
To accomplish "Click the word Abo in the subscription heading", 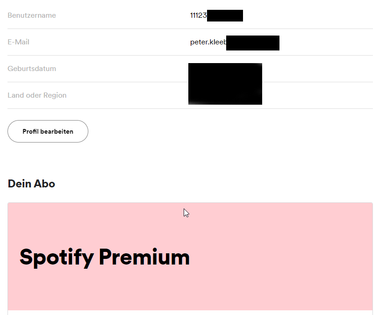I will (x=44, y=184).
